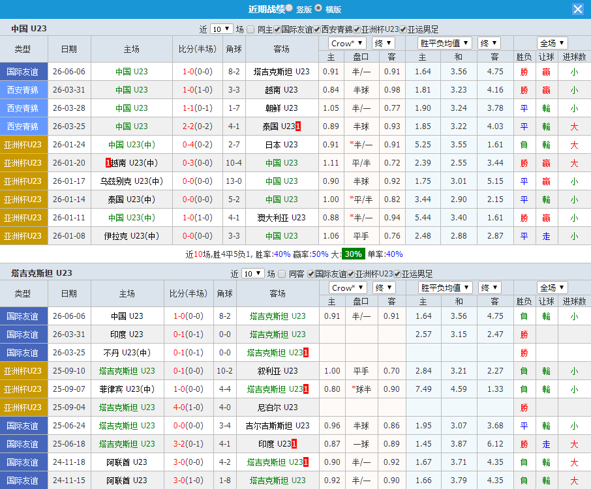Open 终 handicap dropdown in 中国 U23 table
The image size is (591, 489).
coord(384,43)
